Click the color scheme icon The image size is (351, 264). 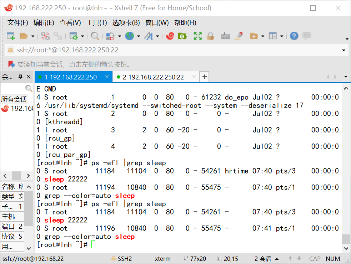click(x=110, y=36)
